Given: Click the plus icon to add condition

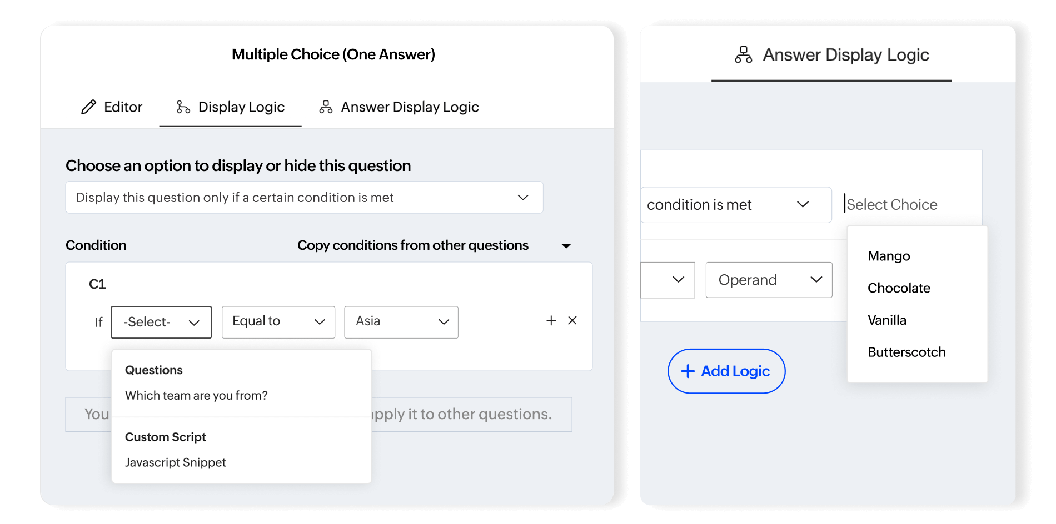Looking at the screenshot, I should (x=551, y=320).
